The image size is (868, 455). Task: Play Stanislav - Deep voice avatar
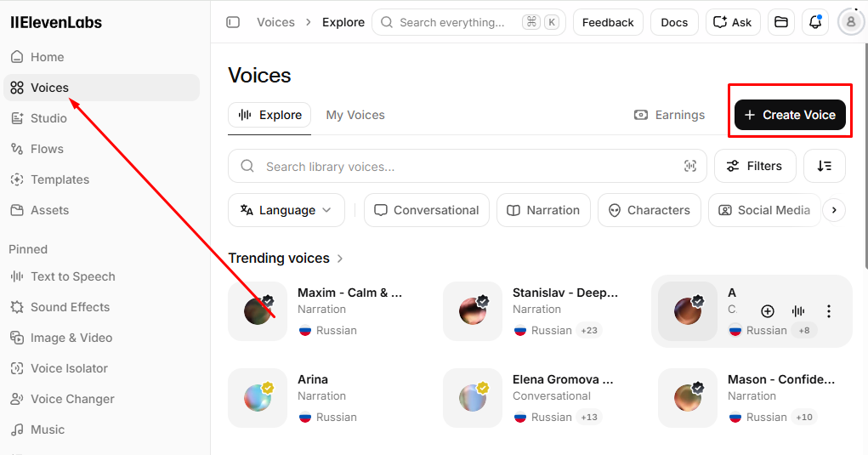pos(473,311)
